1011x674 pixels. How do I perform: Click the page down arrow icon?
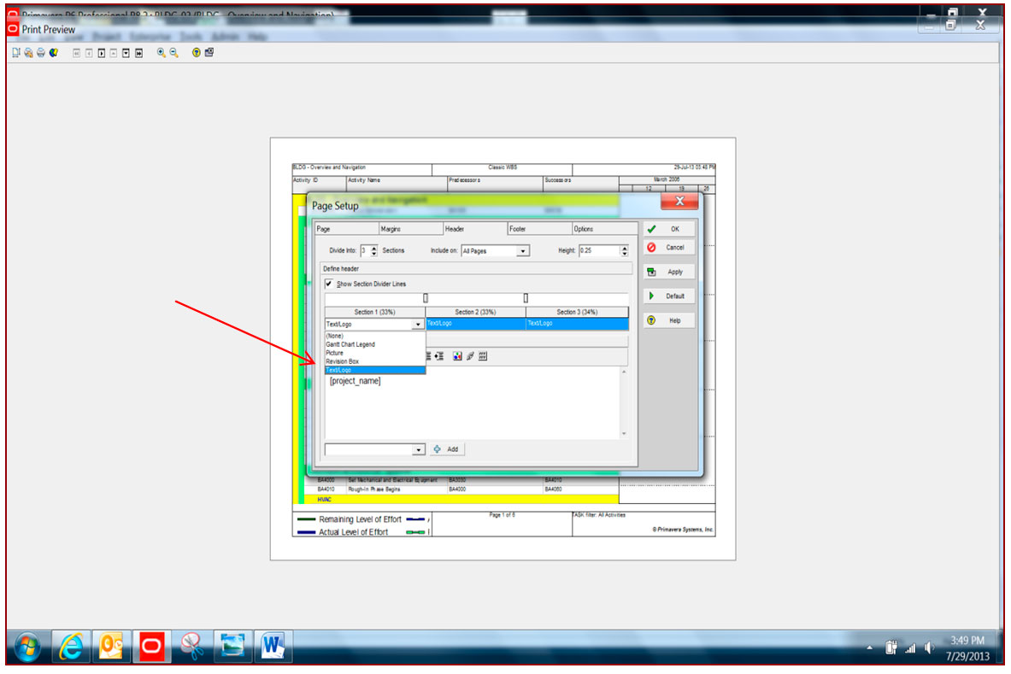[x=126, y=53]
